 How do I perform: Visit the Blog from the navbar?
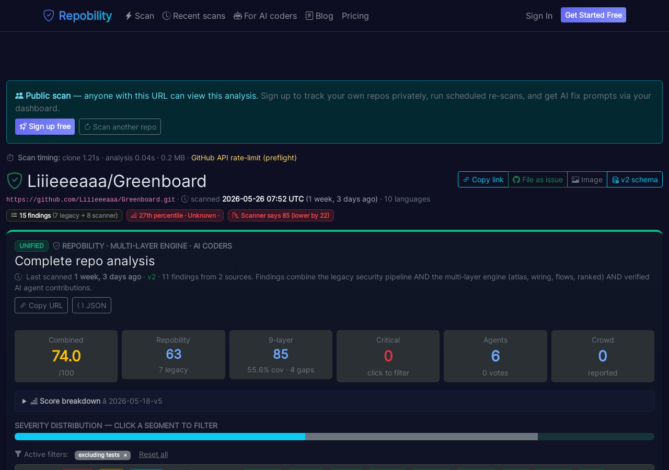coord(319,16)
